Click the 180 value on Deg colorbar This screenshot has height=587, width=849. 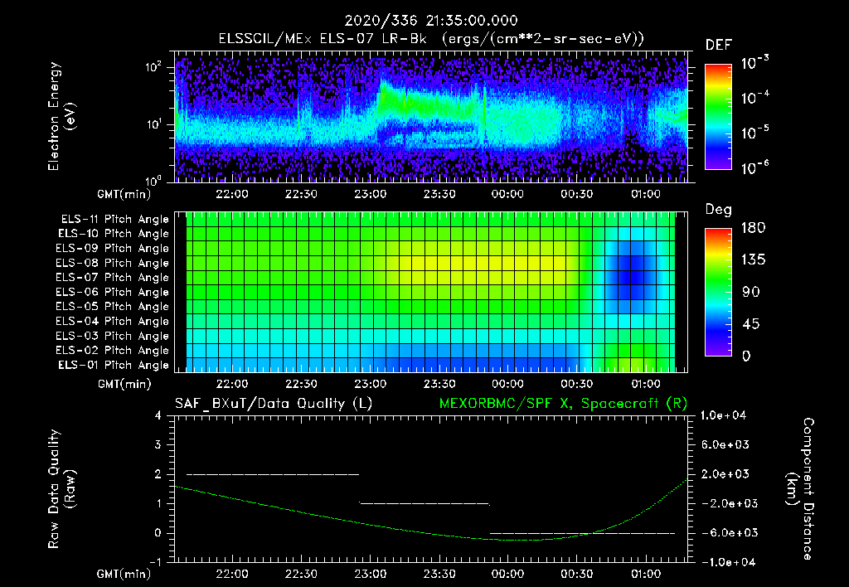[x=753, y=228]
